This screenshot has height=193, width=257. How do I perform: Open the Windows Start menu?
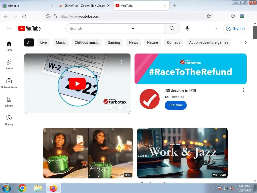tap(7, 188)
